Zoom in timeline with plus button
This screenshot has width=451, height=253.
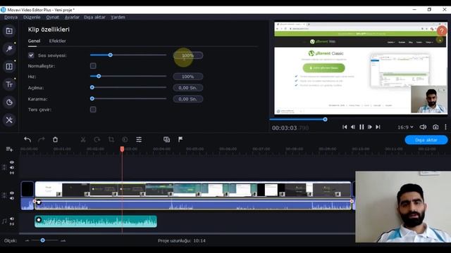tap(63, 240)
